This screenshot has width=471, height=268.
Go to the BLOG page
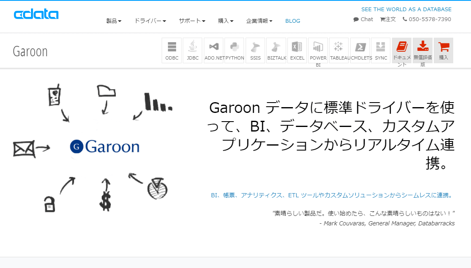click(293, 21)
